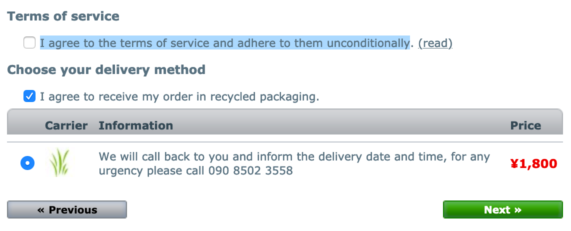571x231 pixels.
Task: Click the highlighted terms agreement label text
Action: 224,43
